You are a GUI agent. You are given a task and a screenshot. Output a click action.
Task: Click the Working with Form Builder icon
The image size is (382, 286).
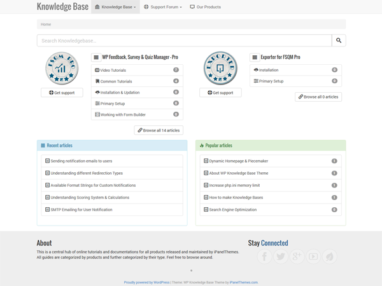pyautogui.click(x=97, y=114)
